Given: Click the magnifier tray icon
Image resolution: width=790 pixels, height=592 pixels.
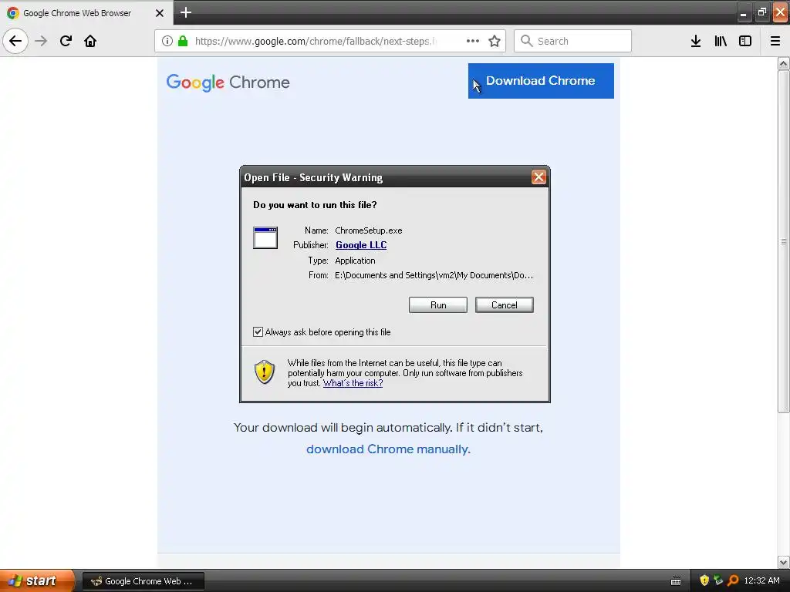Looking at the screenshot, I should point(733,581).
